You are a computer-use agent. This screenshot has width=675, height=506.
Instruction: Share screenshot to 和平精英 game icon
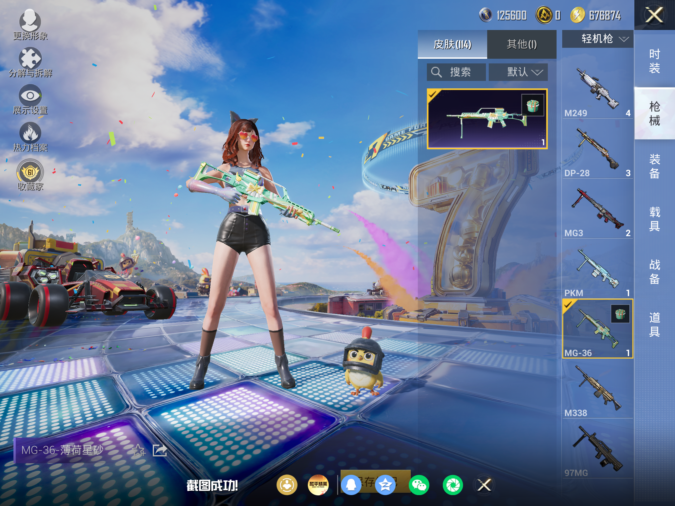[318, 485]
